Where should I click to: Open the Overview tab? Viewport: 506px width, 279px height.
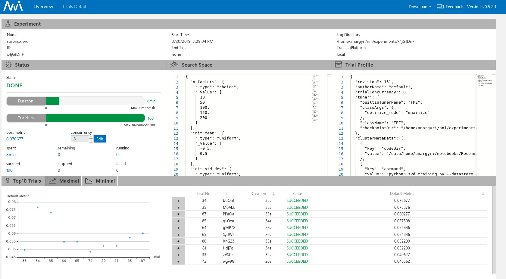(43, 7)
